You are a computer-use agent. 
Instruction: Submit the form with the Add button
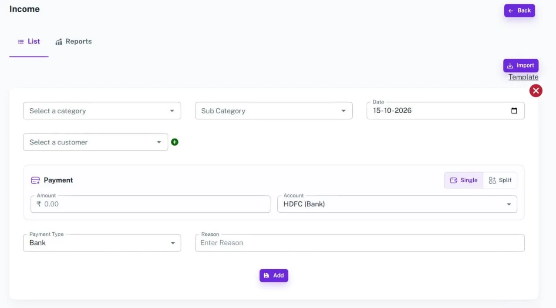click(274, 275)
